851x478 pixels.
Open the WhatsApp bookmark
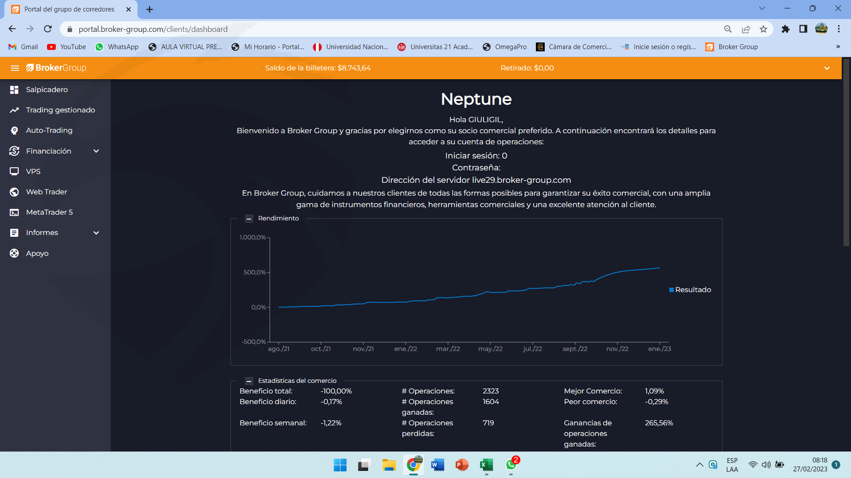pyautogui.click(x=117, y=47)
